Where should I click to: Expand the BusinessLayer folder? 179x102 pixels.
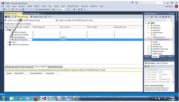[x=148, y=33]
